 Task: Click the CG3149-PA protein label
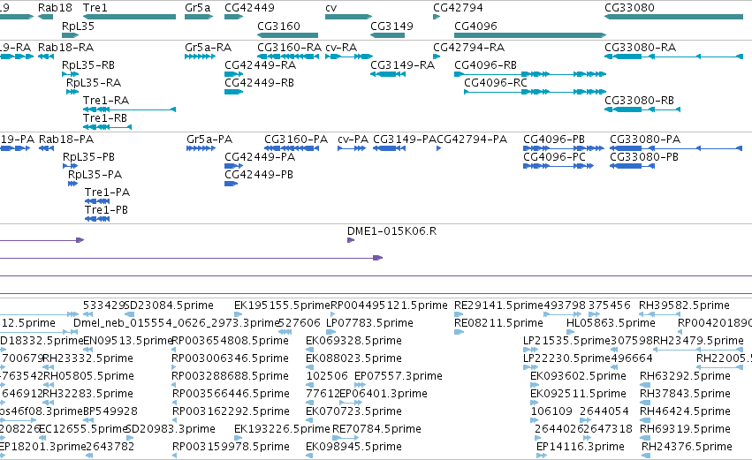click(x=405, y=140)
